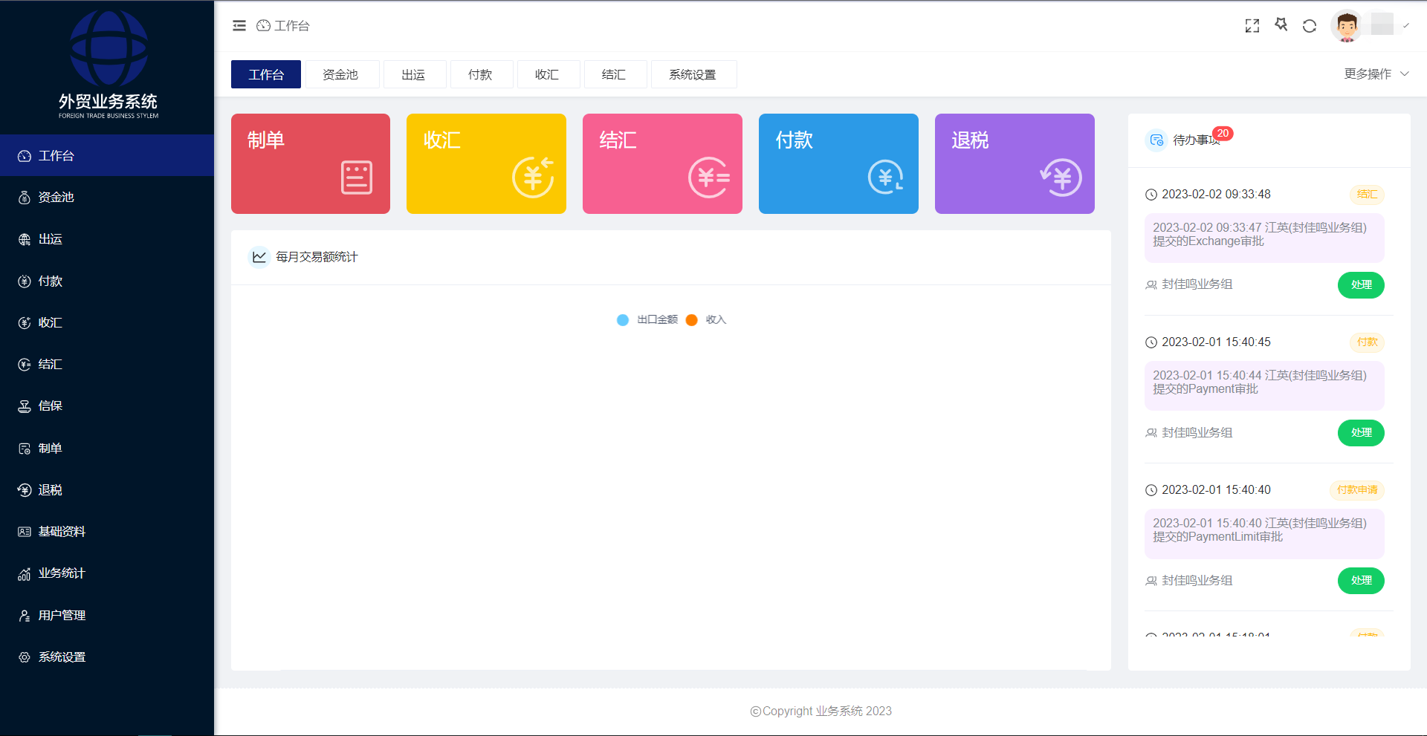Screen dimensions: 1427x736
Task: Collapse sidebar with the hamburger menu icon
Action: (239, 26)
